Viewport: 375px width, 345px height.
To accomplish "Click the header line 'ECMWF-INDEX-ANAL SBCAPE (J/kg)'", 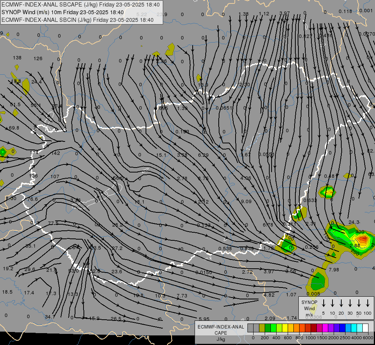I will tap(80, 5).
